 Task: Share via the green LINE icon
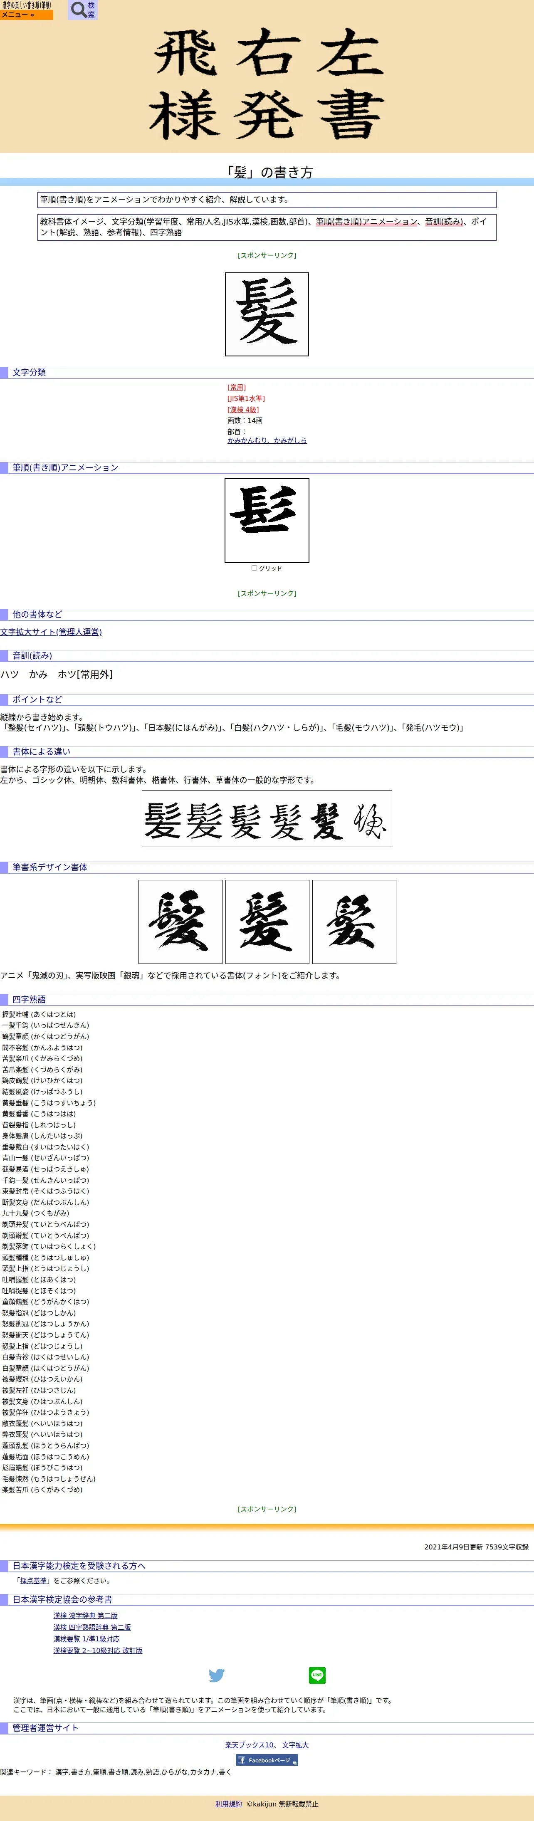pyautogui.click(x=317, y=1675)
